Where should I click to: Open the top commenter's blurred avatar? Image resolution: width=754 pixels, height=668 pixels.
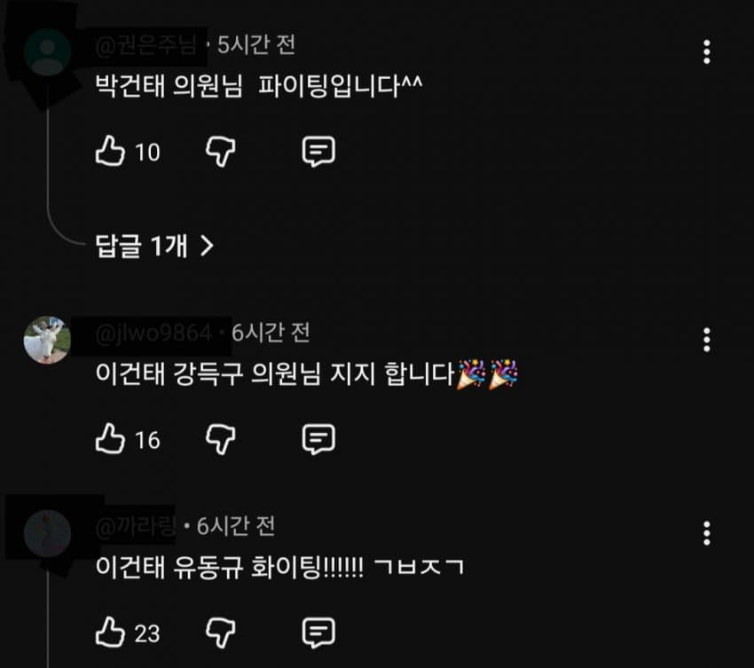[x=47, y=52]
